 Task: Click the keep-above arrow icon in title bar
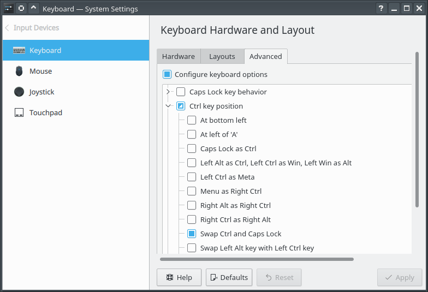coord(33,8)
